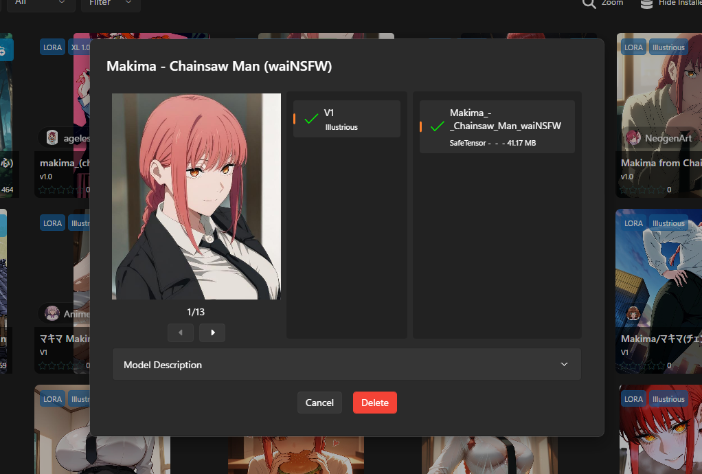Click Illustrious tag on NeogenArt card
This screenshot has width=702, height=474.
(668, 47)
